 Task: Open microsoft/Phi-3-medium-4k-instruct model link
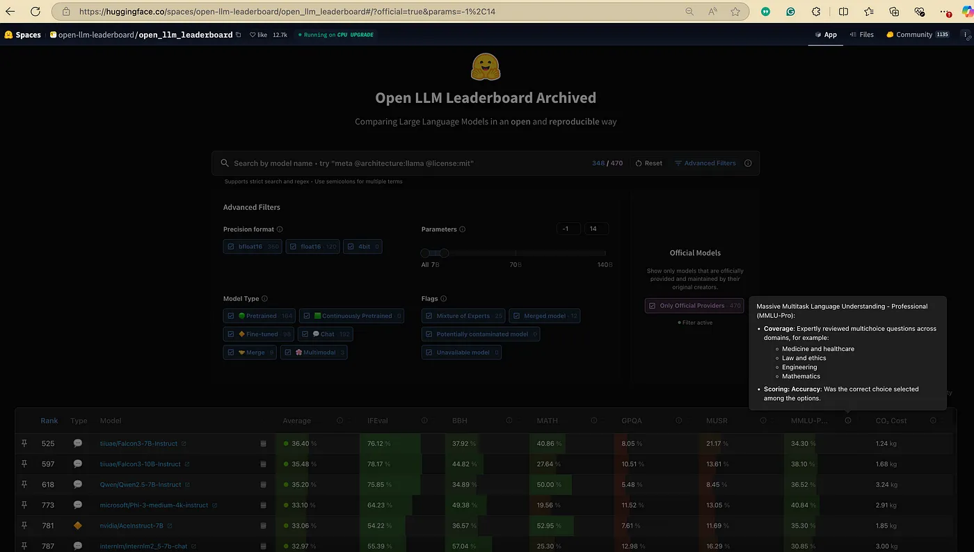(x=154, y=505)
